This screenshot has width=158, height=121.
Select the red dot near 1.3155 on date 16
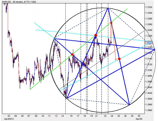click(x=72, y=54)
